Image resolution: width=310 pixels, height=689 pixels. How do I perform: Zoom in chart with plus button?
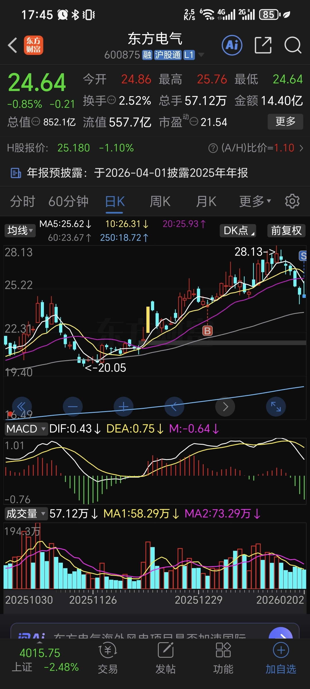(123, 407)
